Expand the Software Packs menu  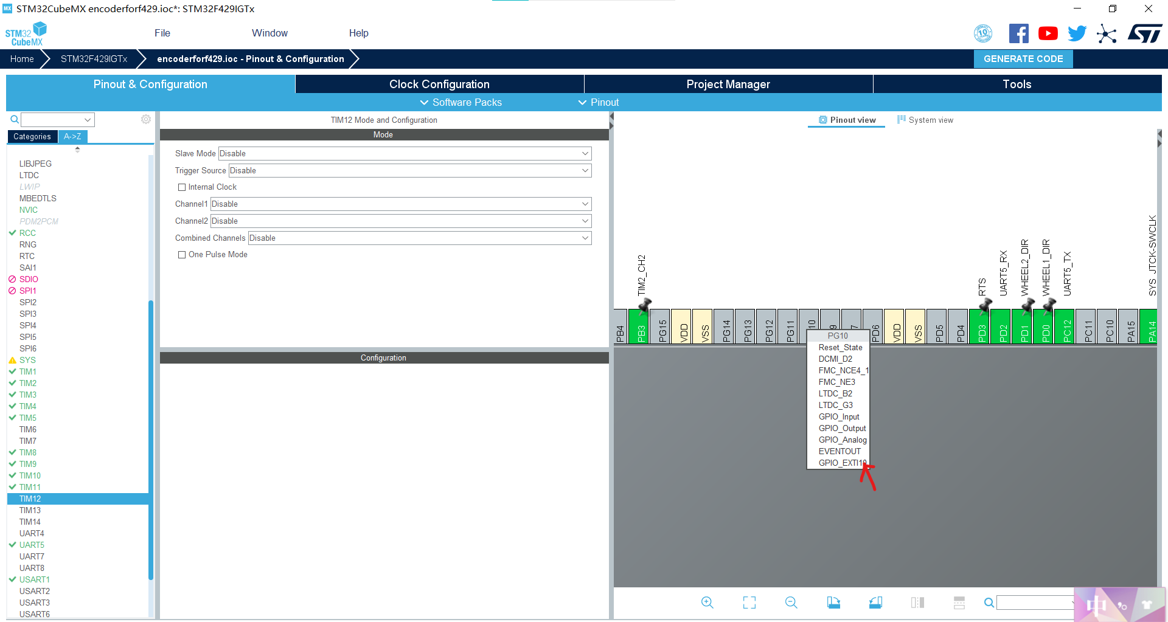(x=461, y=102)
